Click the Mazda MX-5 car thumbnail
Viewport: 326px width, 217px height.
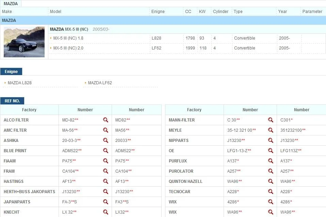click(x=24, y=42)
